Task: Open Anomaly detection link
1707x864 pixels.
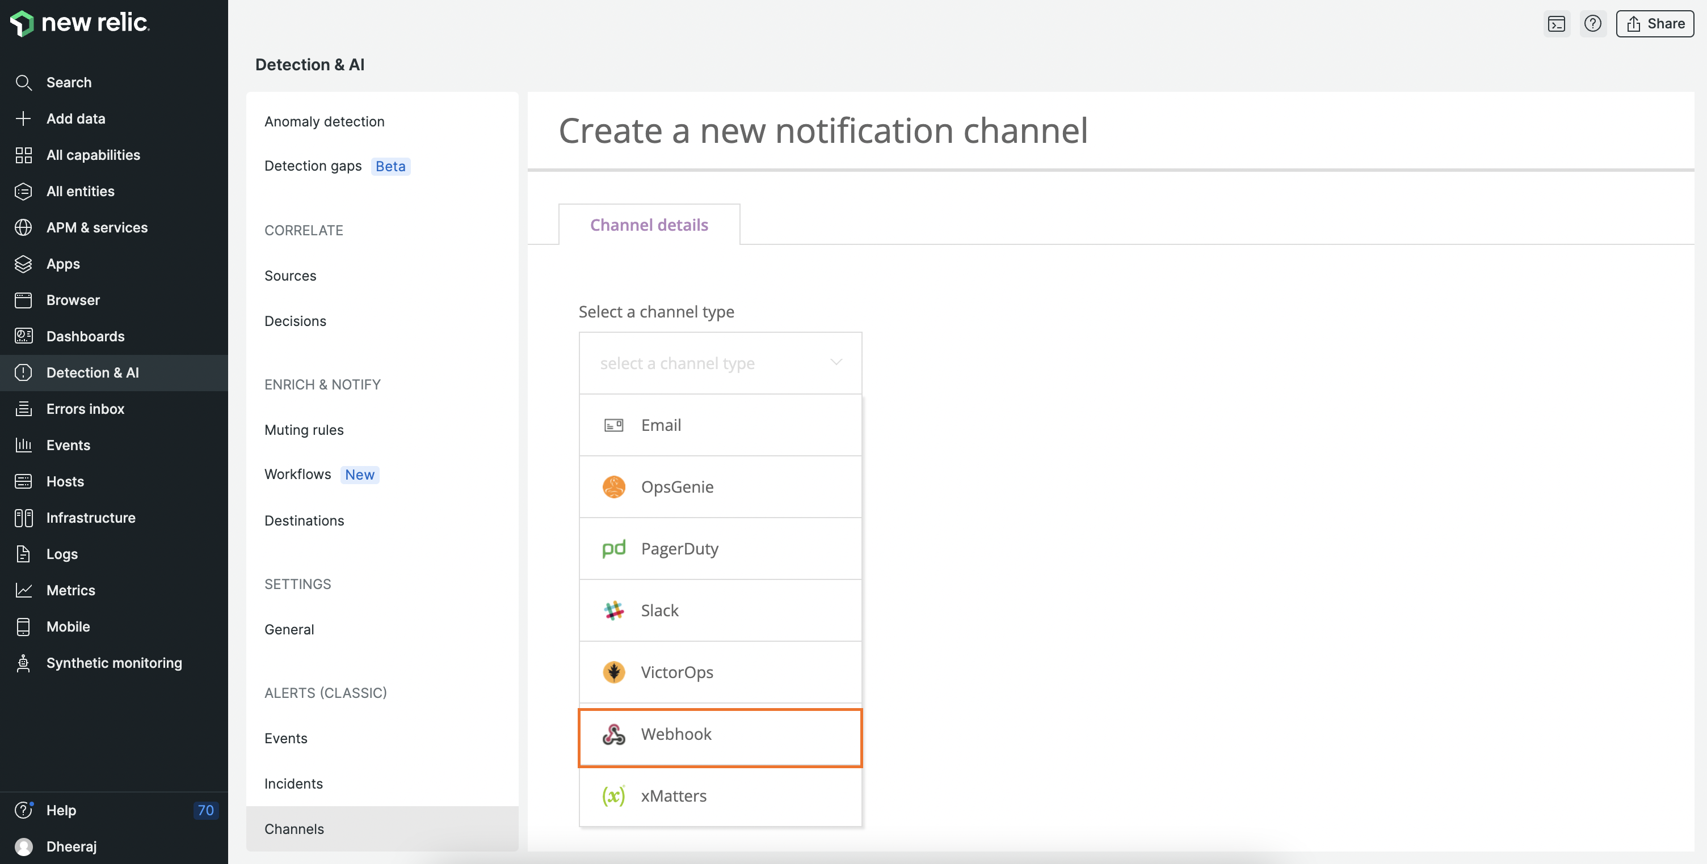Action: pos(324,121)
